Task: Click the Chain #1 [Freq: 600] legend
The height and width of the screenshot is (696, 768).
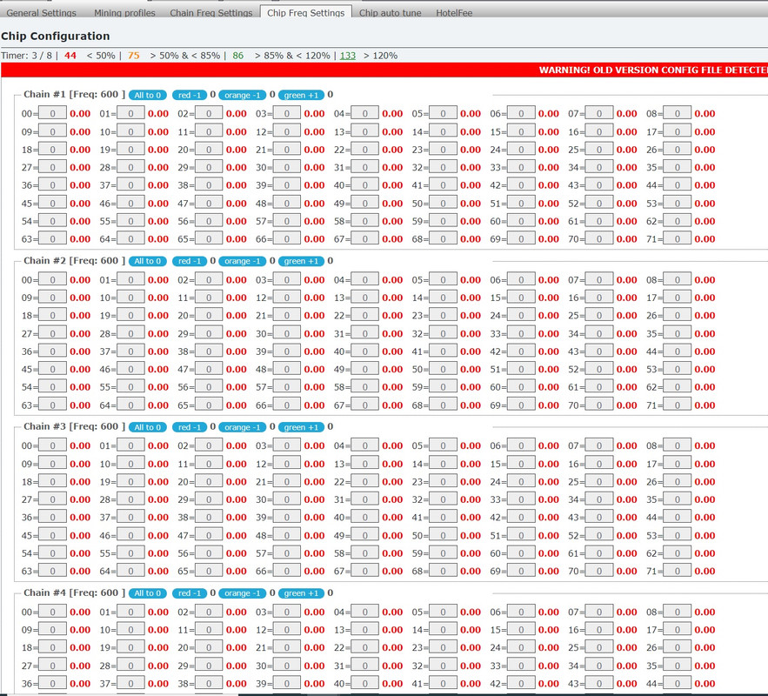Action: [x=75, y=94]
